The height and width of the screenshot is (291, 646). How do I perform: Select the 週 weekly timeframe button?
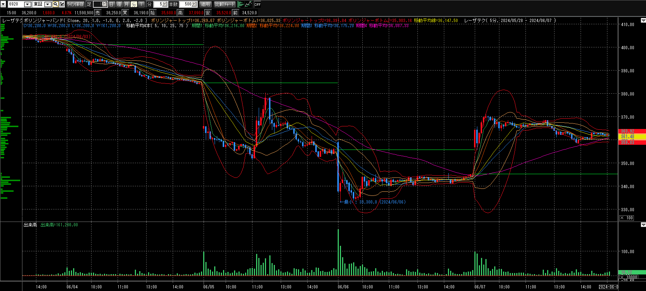(119, 4)
